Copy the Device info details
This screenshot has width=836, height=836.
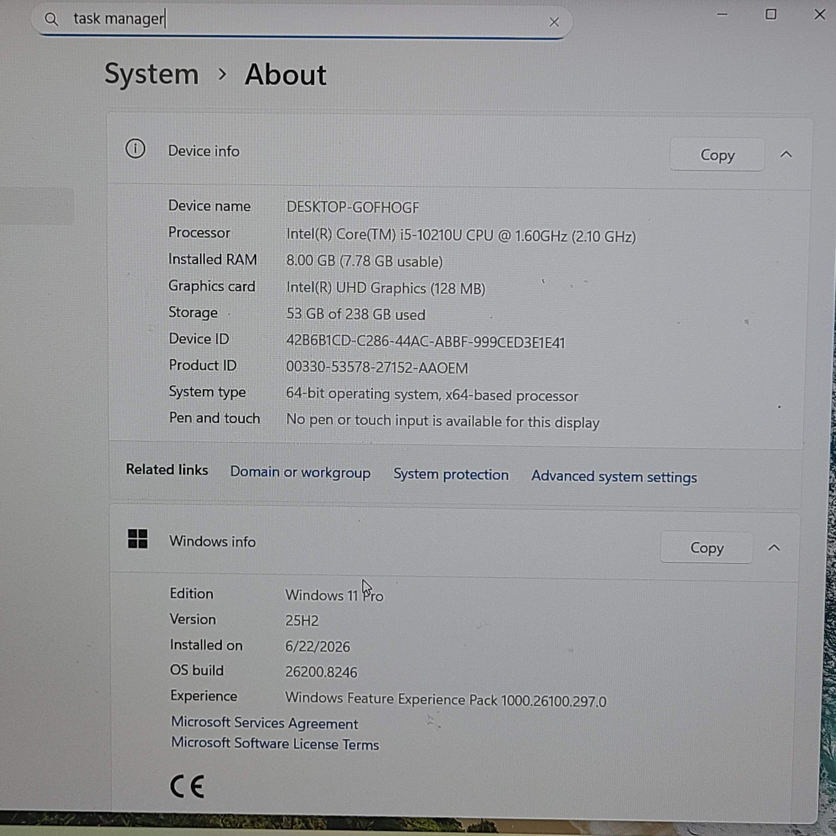[x=717, y=155]
